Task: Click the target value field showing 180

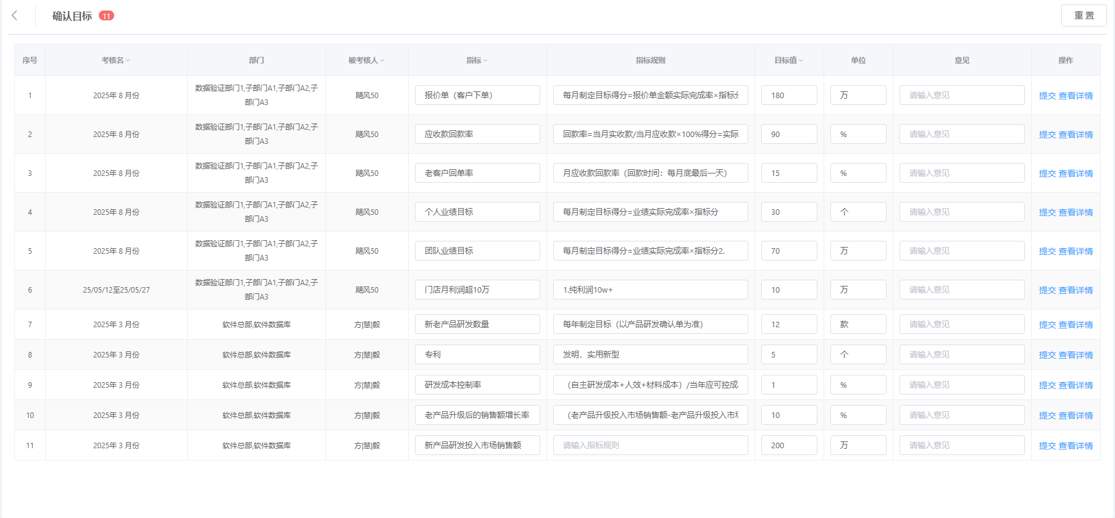Action: click(x=789, y=95)
